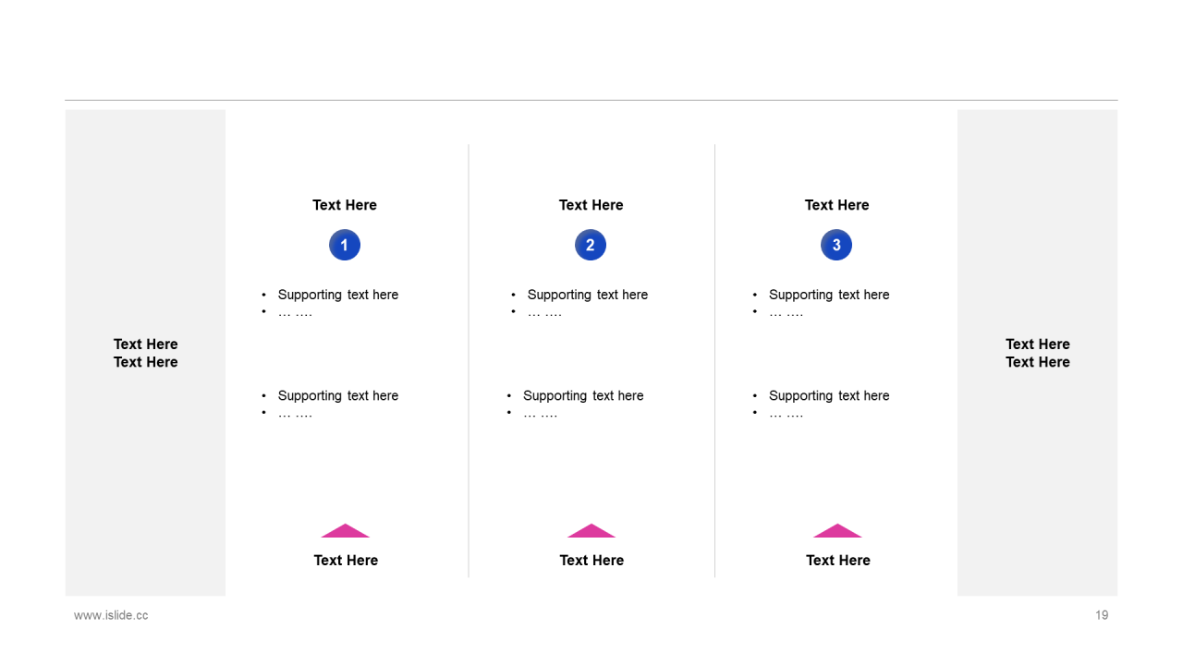Image resolution: width=1183 pixels, height=665 pixels.
Task: Click the "Text Here" heading above circle 2
Action: (591, 205)
